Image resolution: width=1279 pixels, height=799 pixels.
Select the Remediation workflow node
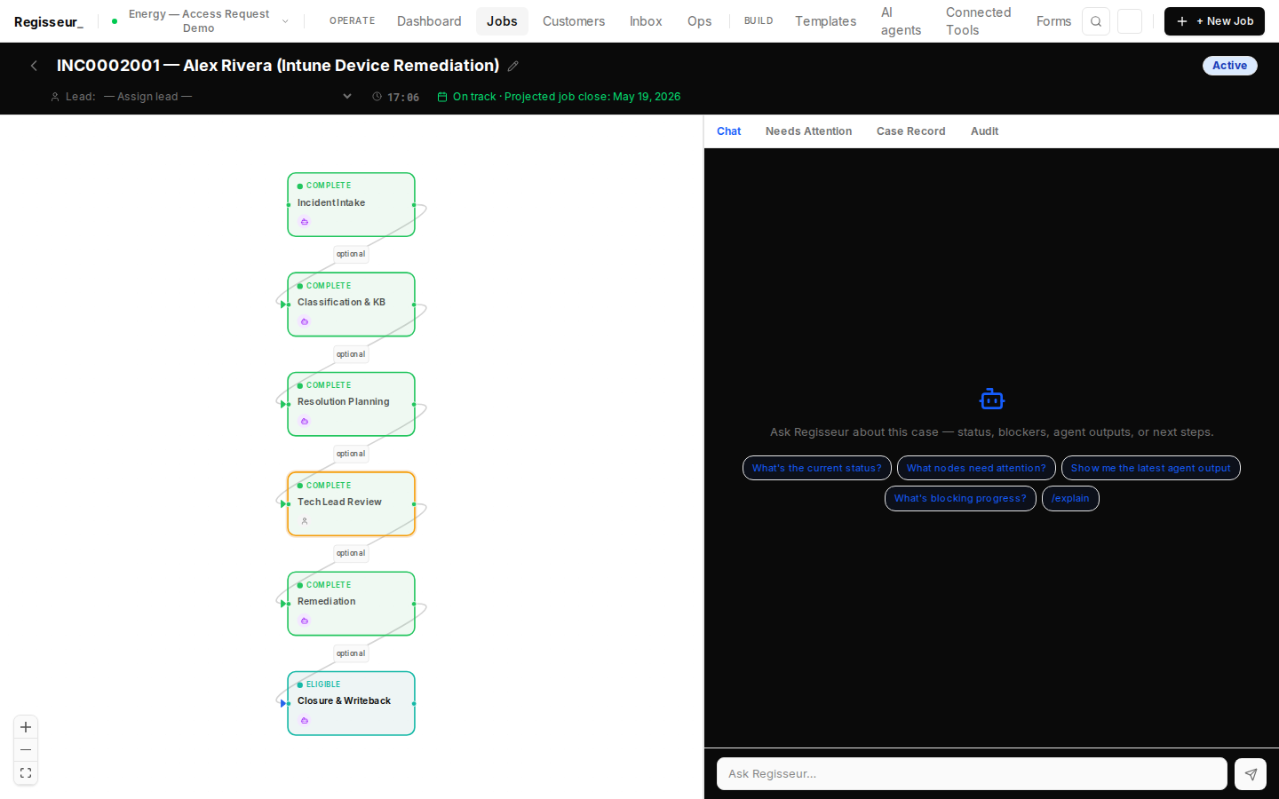point(351,604)
